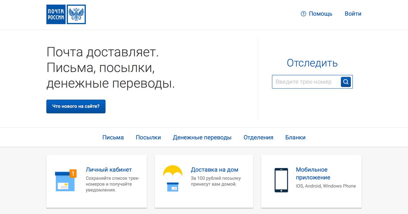Open the Отделения section
Image resolution: width=408 pixels, height=214 pixels.
tap(258, 138)
